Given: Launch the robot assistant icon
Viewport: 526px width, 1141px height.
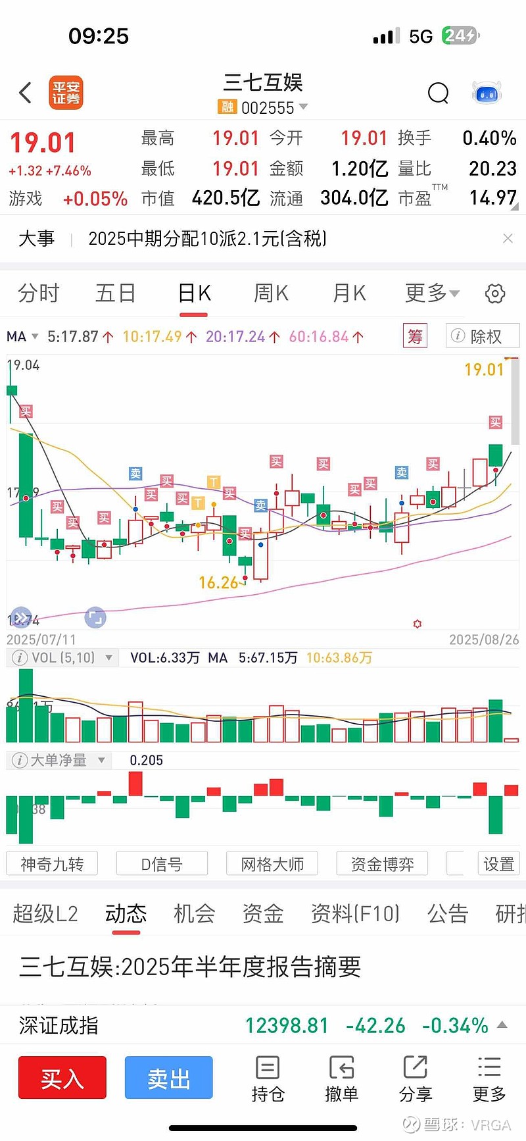Looking at the screenshot, I should point(487,93).
